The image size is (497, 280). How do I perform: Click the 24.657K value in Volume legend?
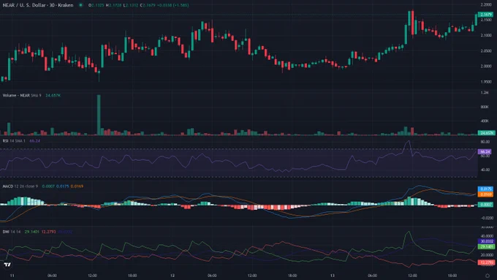tap(53, 96)
